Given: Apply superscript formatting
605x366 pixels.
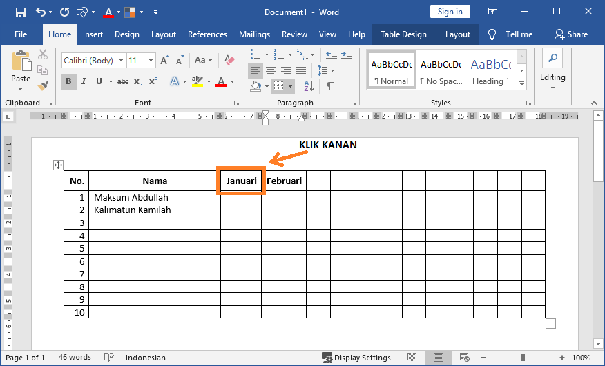Looking at the screenshot, I should coord(153,81).
